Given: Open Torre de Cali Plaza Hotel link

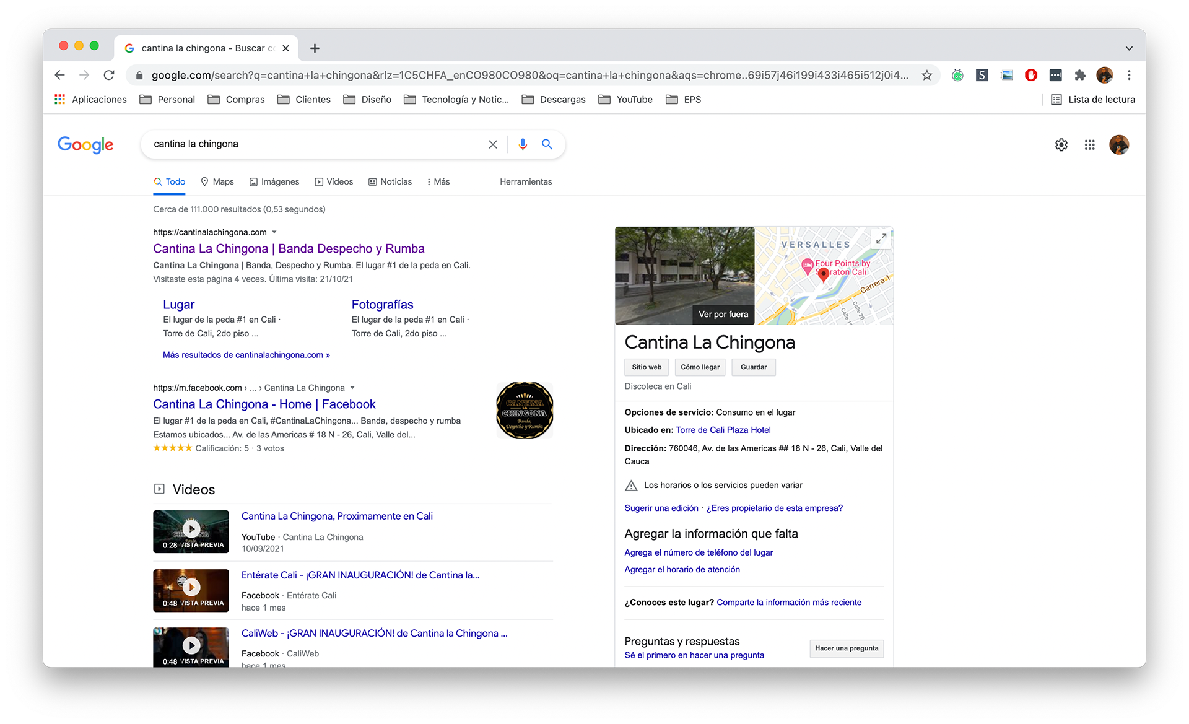Looking at the screenshot, I should tap(723, 430).
